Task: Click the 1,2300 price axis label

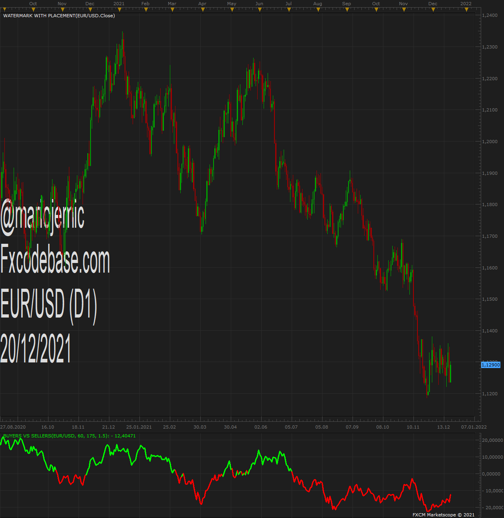Action: pos(490,47)
